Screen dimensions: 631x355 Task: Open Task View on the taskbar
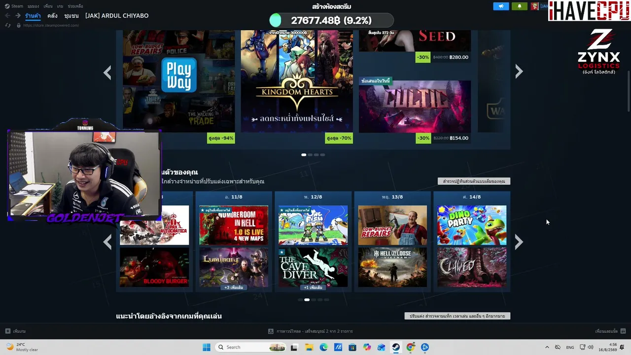[x=294, y=347]
